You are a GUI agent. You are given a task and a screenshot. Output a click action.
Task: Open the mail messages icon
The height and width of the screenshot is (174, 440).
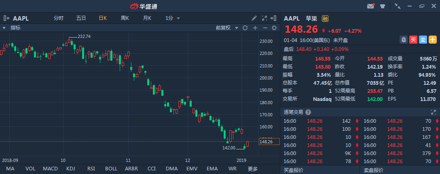pyautogui.click(x=371, y=6)
